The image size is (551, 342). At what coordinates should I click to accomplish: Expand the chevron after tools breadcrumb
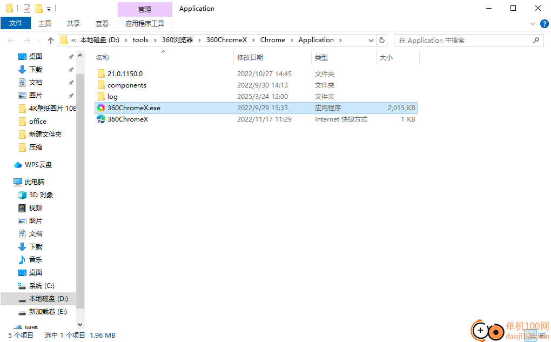(155, 40)
